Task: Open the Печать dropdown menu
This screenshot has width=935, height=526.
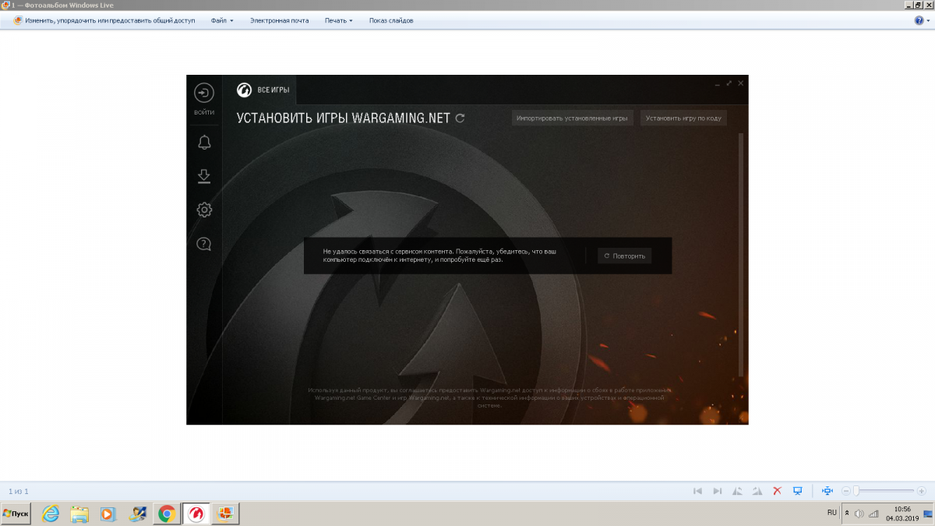Action: point(338,21)
